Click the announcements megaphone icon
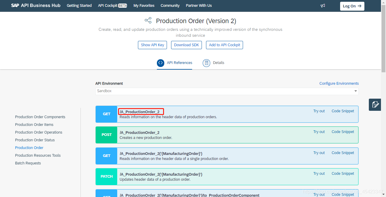The width and height of the screenshot is (386, 197). pyautogui.click(x=323, y=6)
